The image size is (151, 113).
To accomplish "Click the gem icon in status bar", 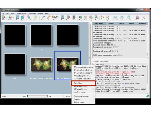I will (x=148, y=96).
